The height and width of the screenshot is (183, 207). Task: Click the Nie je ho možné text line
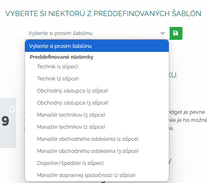[188, 120]
